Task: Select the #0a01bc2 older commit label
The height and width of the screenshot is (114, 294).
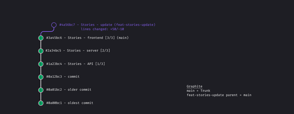Action: tap(69, 90)
